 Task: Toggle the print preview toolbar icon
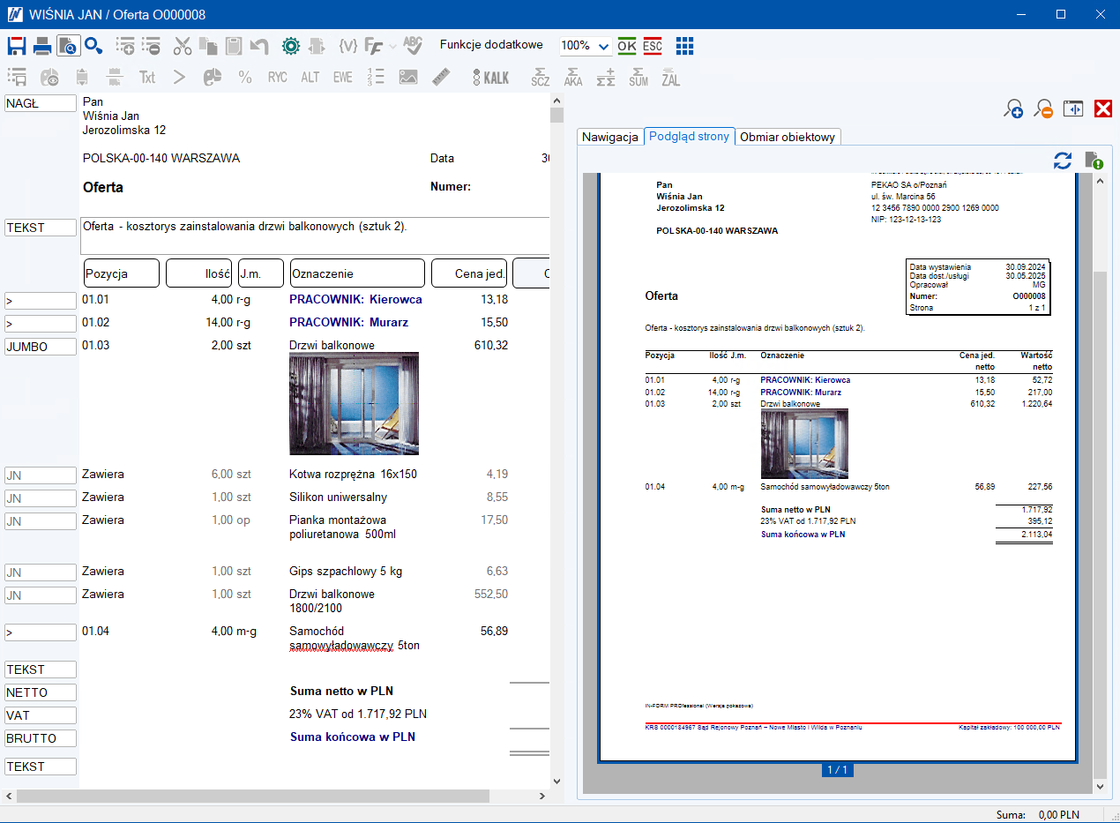(67, 46)
